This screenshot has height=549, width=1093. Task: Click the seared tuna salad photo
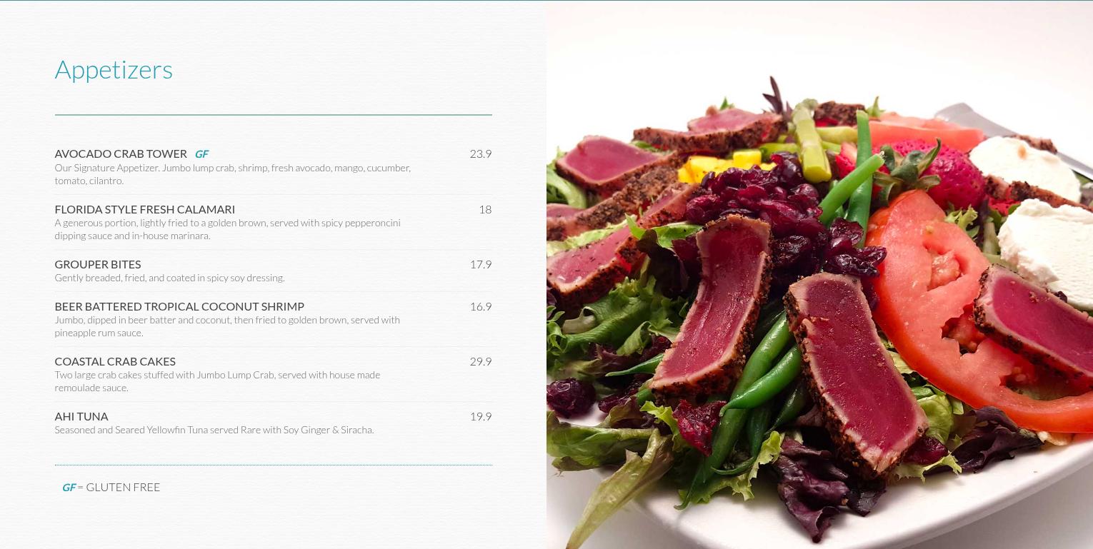click(x=819, y=275)
